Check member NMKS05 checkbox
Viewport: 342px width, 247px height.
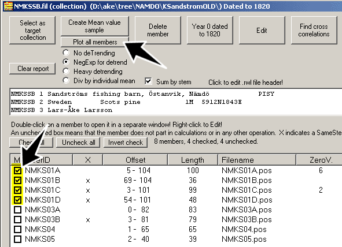(x=17, y=239)
